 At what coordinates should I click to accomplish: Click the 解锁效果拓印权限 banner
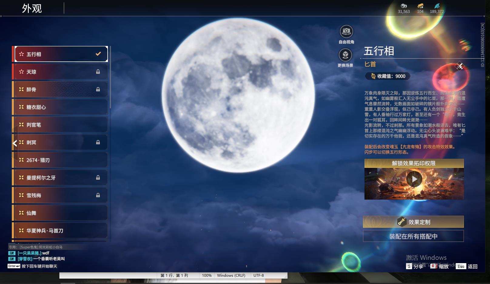(414, 163)
